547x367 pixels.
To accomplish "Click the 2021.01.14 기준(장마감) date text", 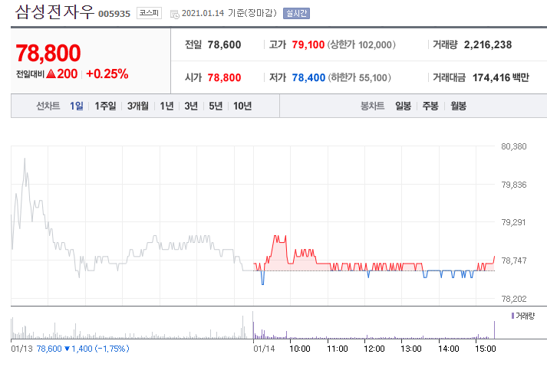I will 229,13.
